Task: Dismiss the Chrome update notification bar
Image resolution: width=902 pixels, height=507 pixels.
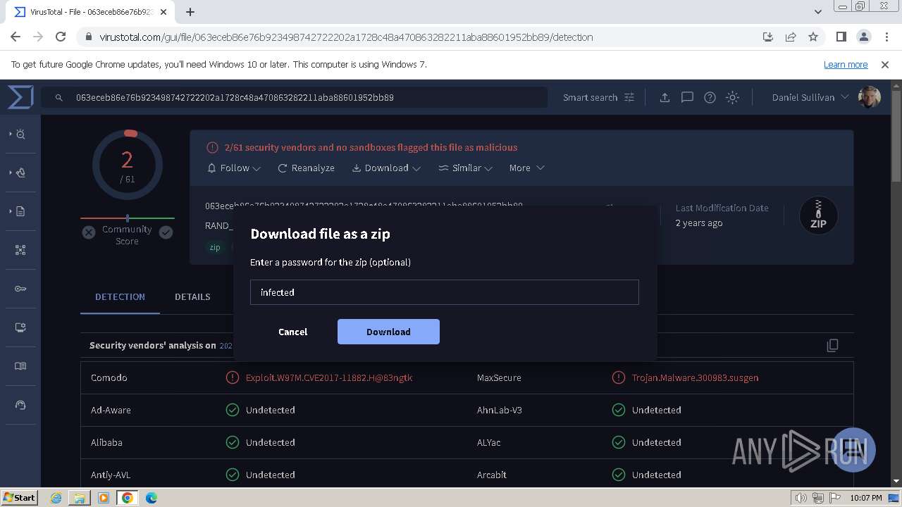Action: [885, 64]
